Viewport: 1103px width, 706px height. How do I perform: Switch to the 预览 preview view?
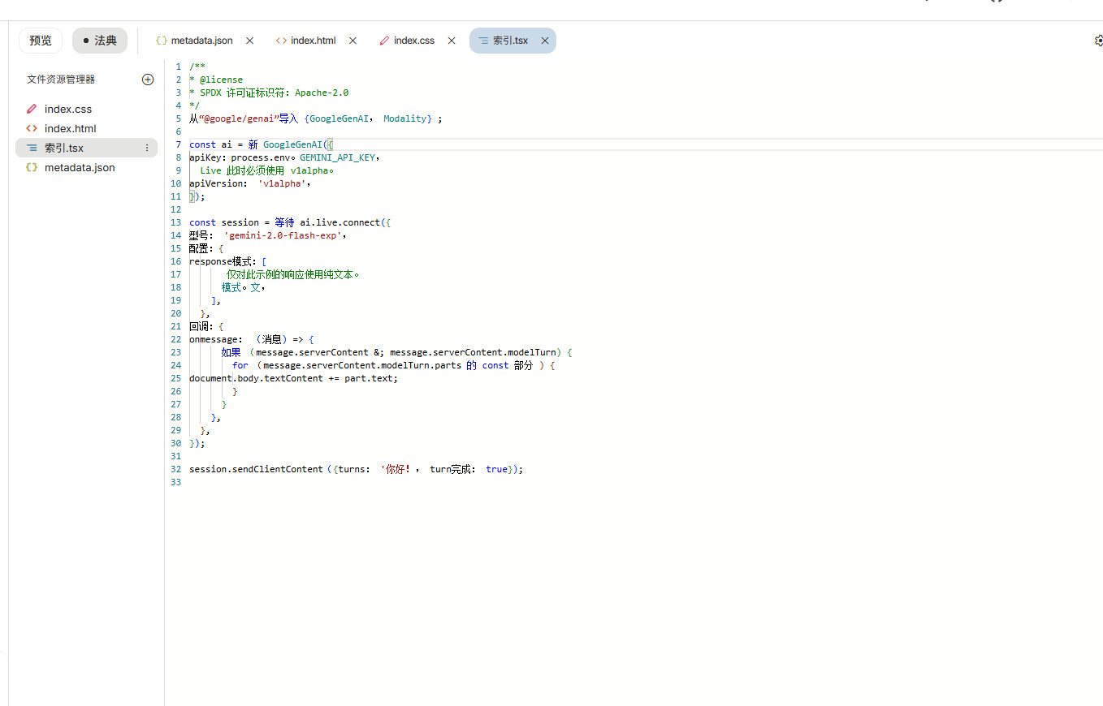(x=41, y=41)
